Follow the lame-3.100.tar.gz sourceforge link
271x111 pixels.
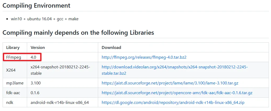[x=170, y=83]
